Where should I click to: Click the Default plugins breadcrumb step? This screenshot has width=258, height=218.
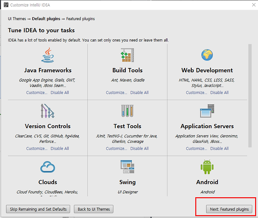coord(46,19)
